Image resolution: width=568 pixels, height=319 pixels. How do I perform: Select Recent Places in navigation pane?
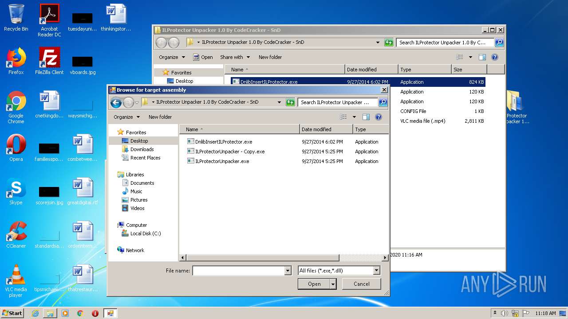(x=145, y=158)
